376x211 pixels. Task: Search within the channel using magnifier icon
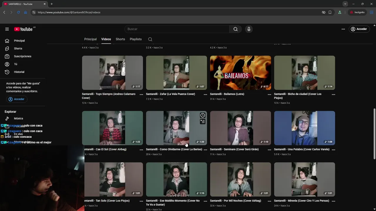tap(150, 39)
